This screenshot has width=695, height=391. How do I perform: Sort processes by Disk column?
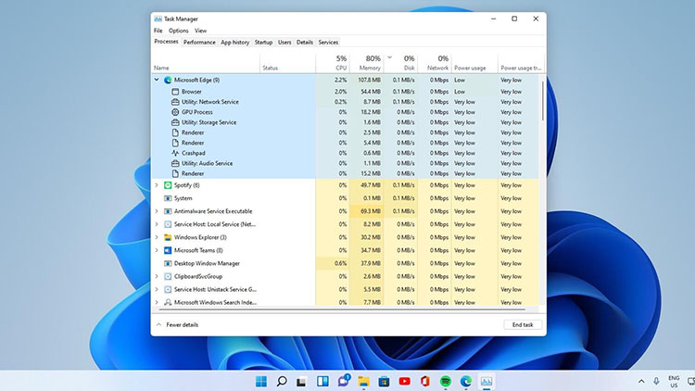coord(400,63)
